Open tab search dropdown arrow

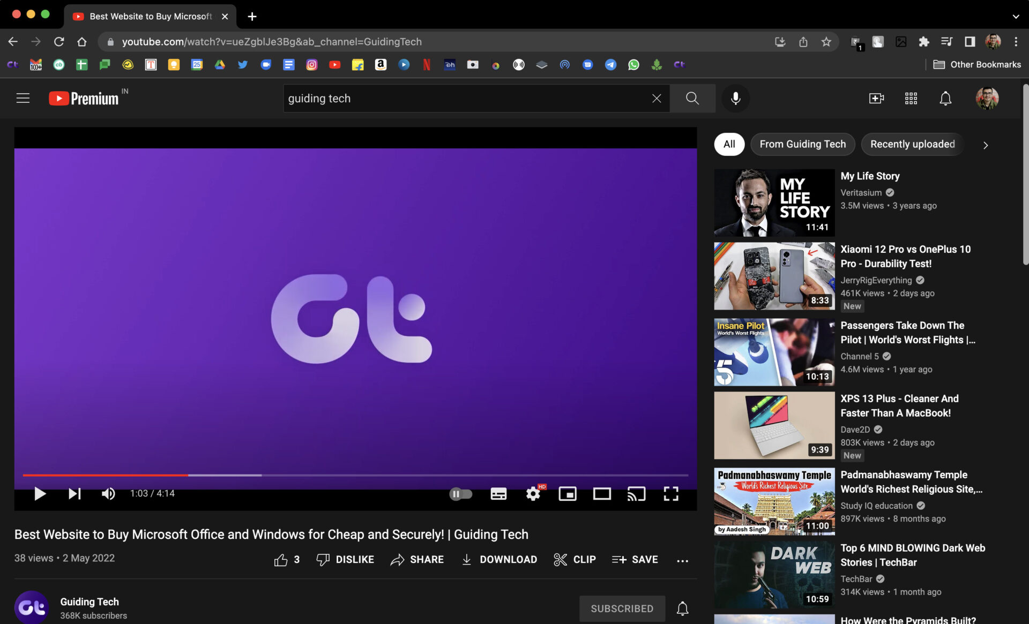(x=1016, y=17)
